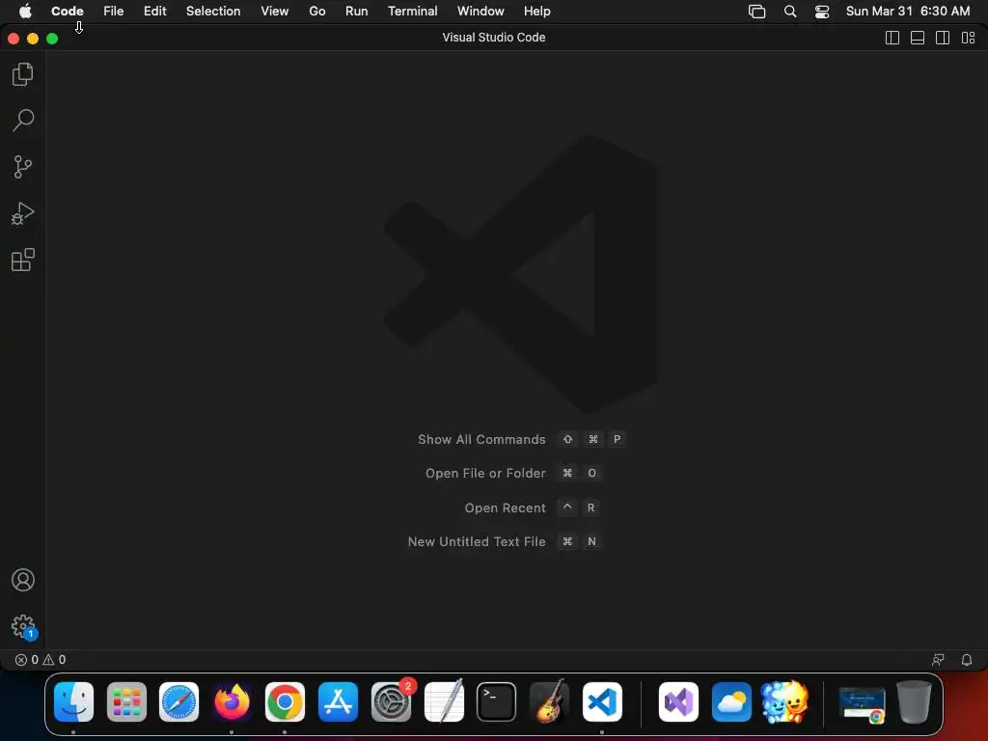Open Spotlight search in menu bar

coord(790,12)
